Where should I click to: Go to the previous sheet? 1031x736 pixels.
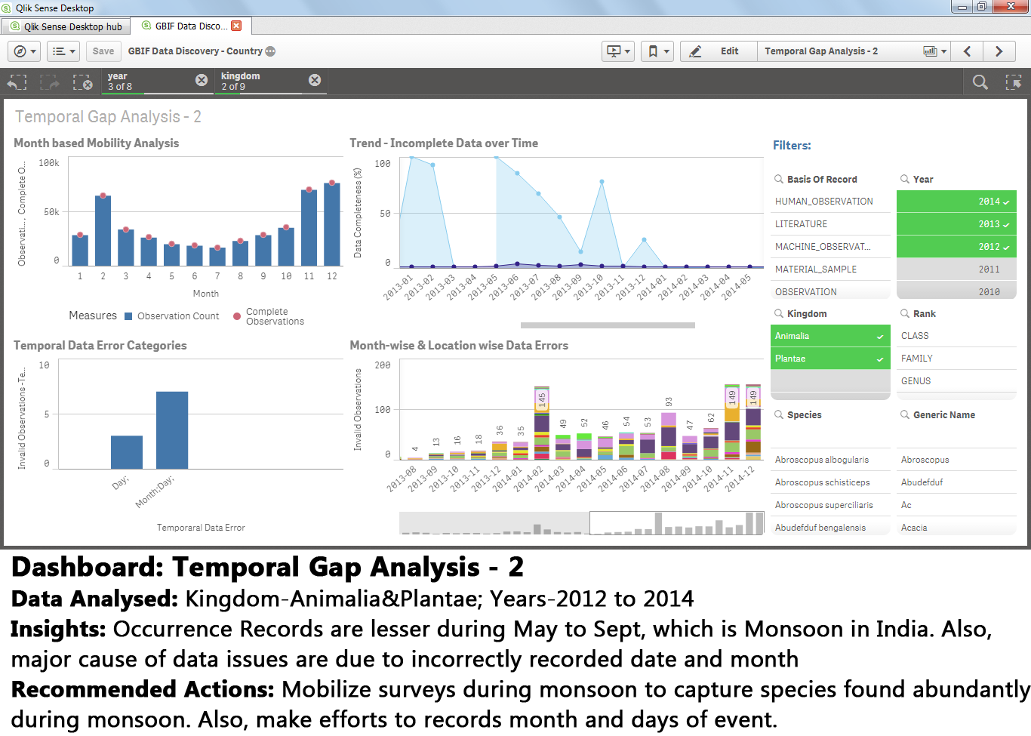point(968,51)
